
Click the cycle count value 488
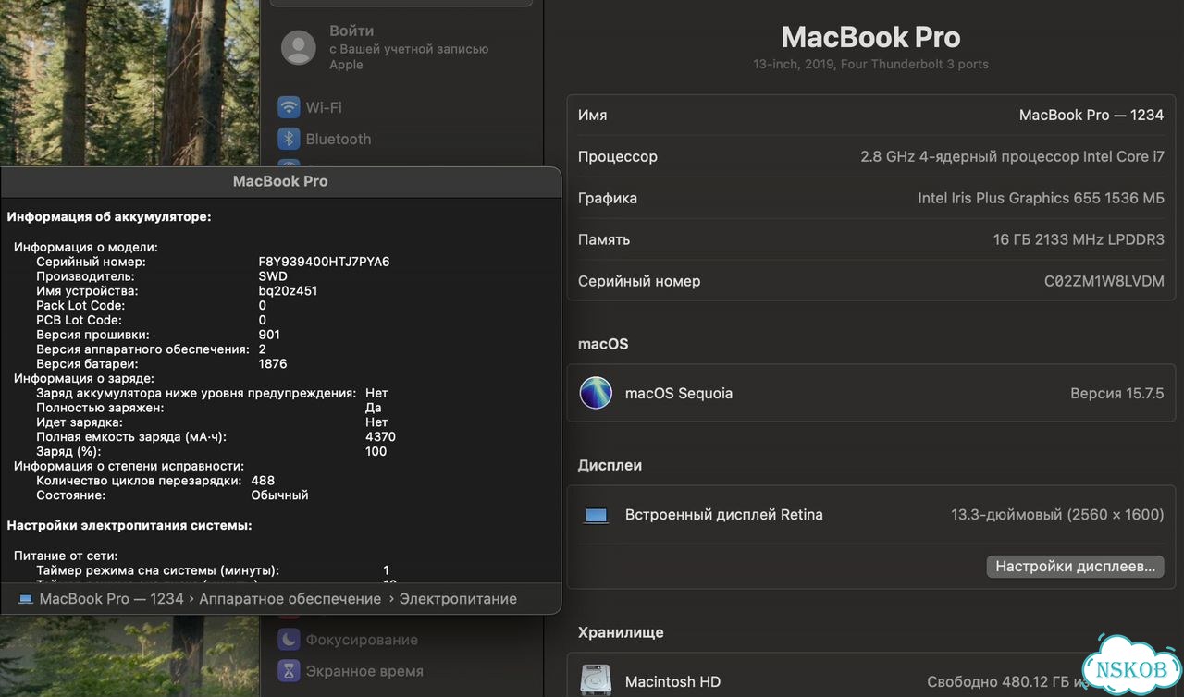(x=263, y=481)
